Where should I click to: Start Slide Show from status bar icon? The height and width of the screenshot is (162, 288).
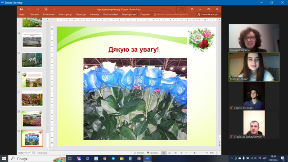coord(181,153)
